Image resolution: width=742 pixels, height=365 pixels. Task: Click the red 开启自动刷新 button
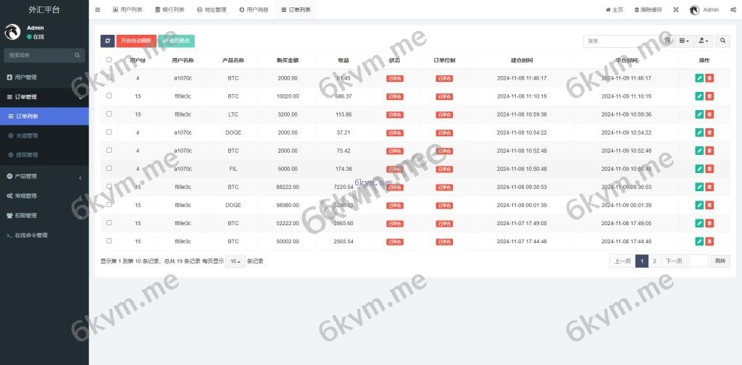[136, 41]
